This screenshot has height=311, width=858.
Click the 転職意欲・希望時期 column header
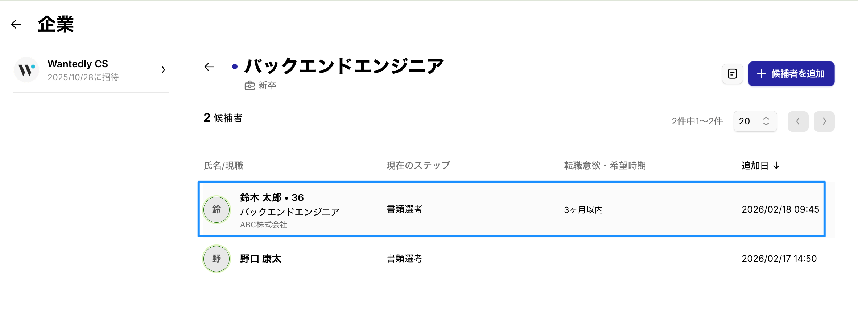[x=605, y=166]
